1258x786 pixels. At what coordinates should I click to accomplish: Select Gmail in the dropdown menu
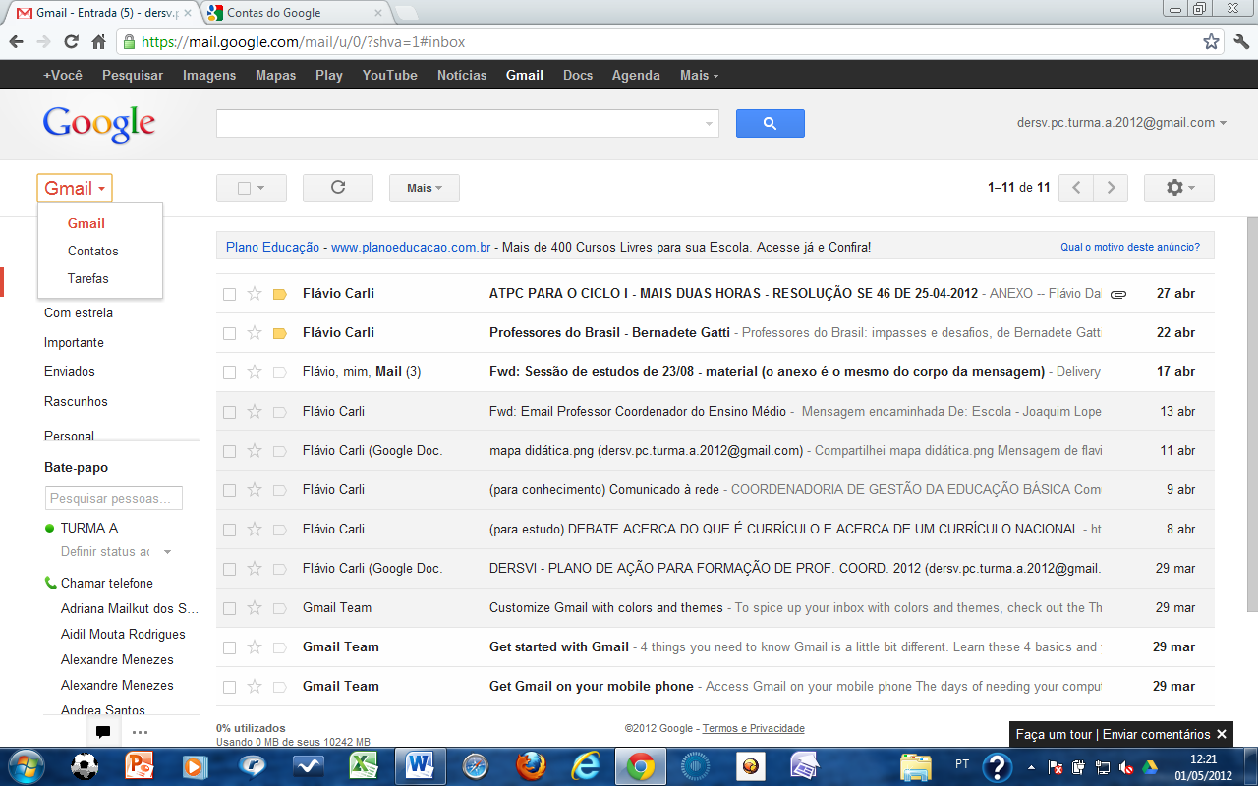[86, 223]
